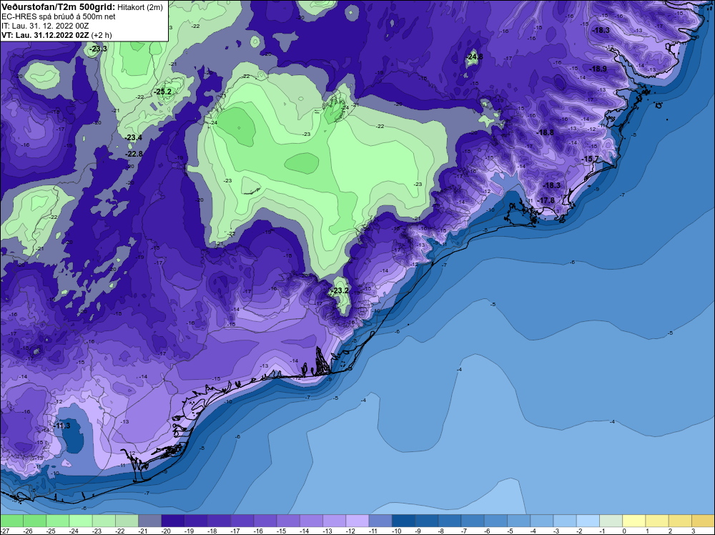The height and width of the screenshot is (535, 715).
Task: Pick the legend color labeled -24
Action: [x=81, y=521]
